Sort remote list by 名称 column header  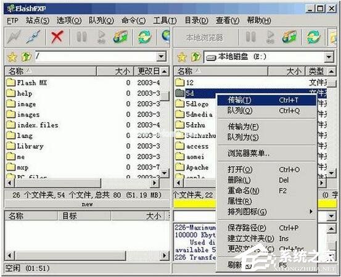point(51,71)
